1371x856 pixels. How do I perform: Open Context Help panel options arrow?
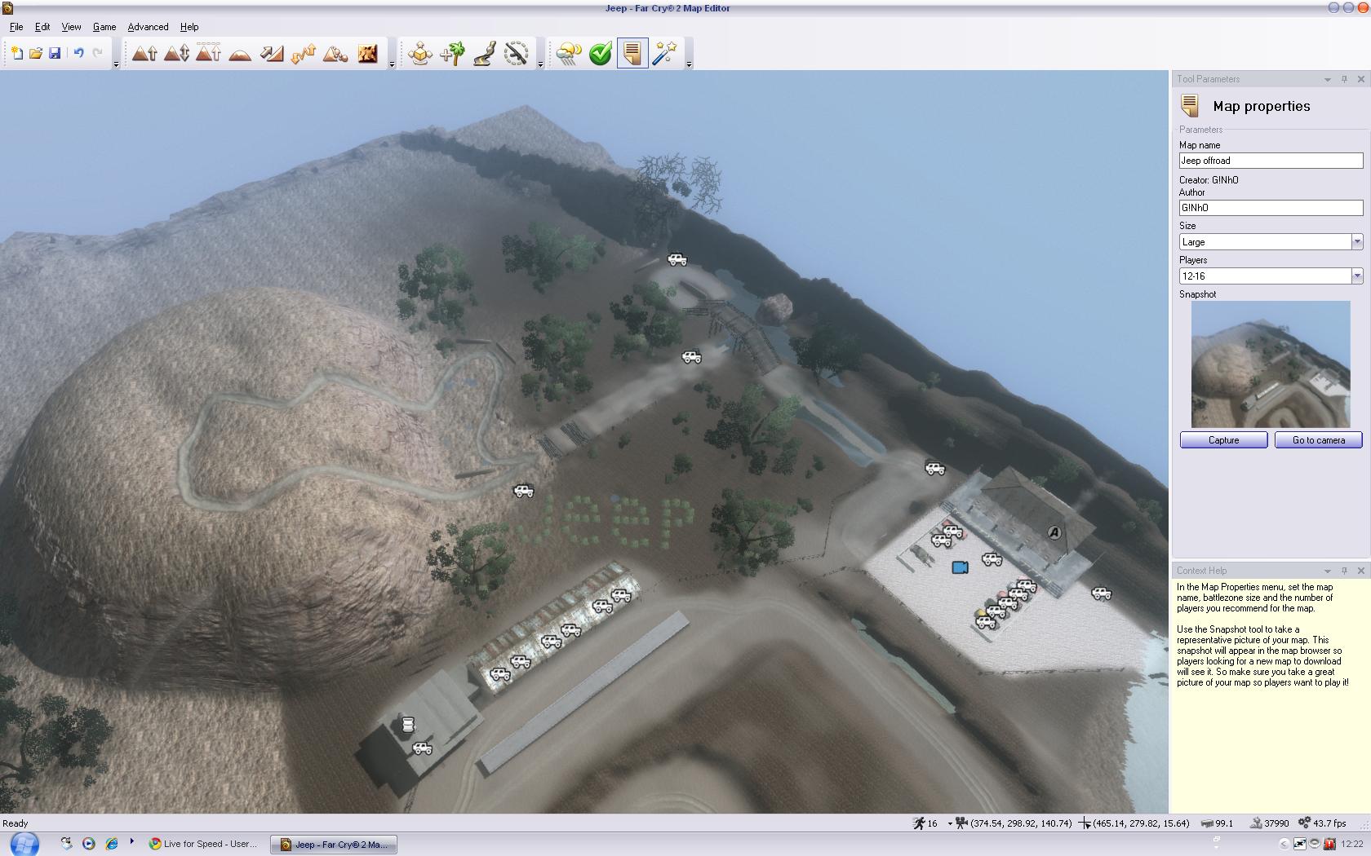(1328, 571)
